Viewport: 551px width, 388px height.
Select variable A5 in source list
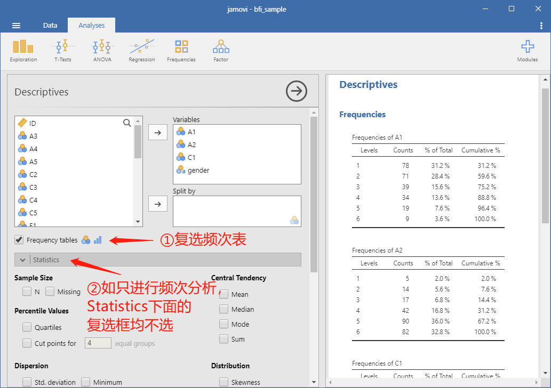tap(75, 162)
